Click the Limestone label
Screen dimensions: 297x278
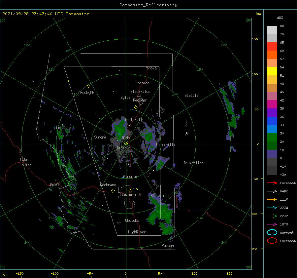coord(62,128)
